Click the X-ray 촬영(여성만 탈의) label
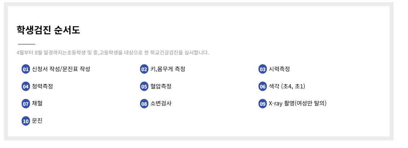This screenshot has width=408, height=148. (298, 104)
